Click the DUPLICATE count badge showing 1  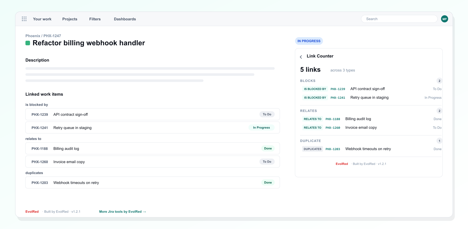[x=439, y=141]
